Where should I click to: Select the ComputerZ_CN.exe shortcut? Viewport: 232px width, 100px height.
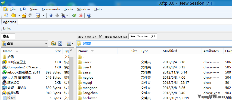tap(22, 67)
